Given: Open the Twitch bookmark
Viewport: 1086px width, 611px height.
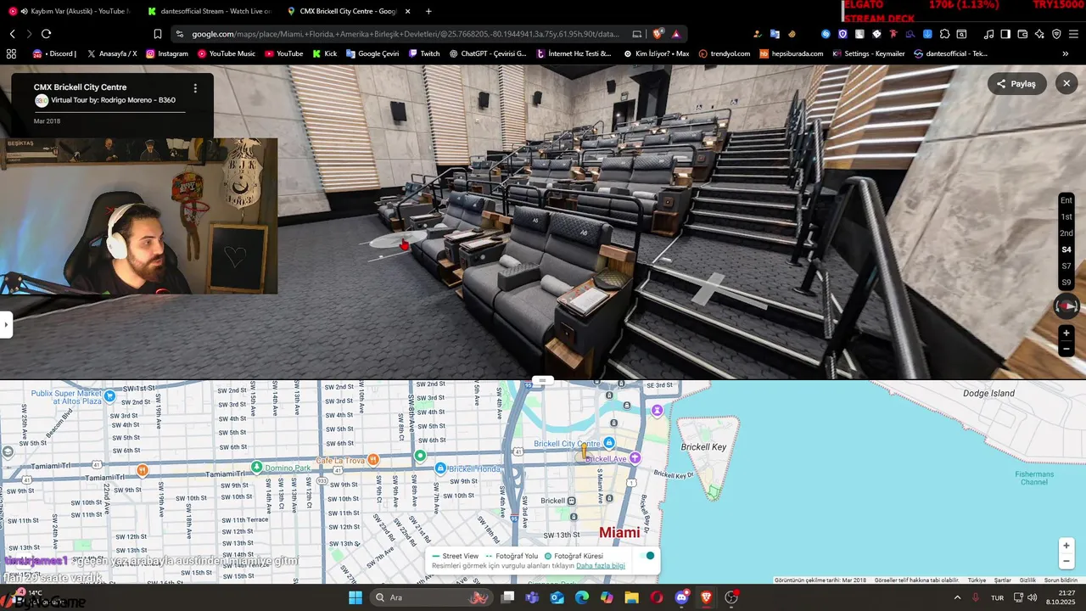Looking at the screenshot, I should pyautogui.click(x=423, y=53).
